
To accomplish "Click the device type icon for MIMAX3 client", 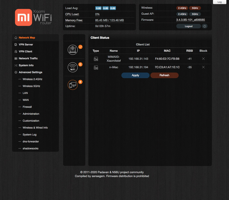I will 96,59.
